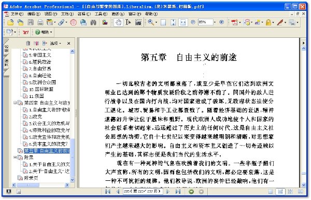Image resolution: width=311 pixels, height=200 pixels.
Task: Open bookmark 5.帝国主义
Action: pos(40,55)
